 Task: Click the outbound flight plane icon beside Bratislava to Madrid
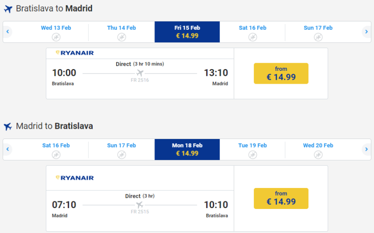click(x=8, y=9)
